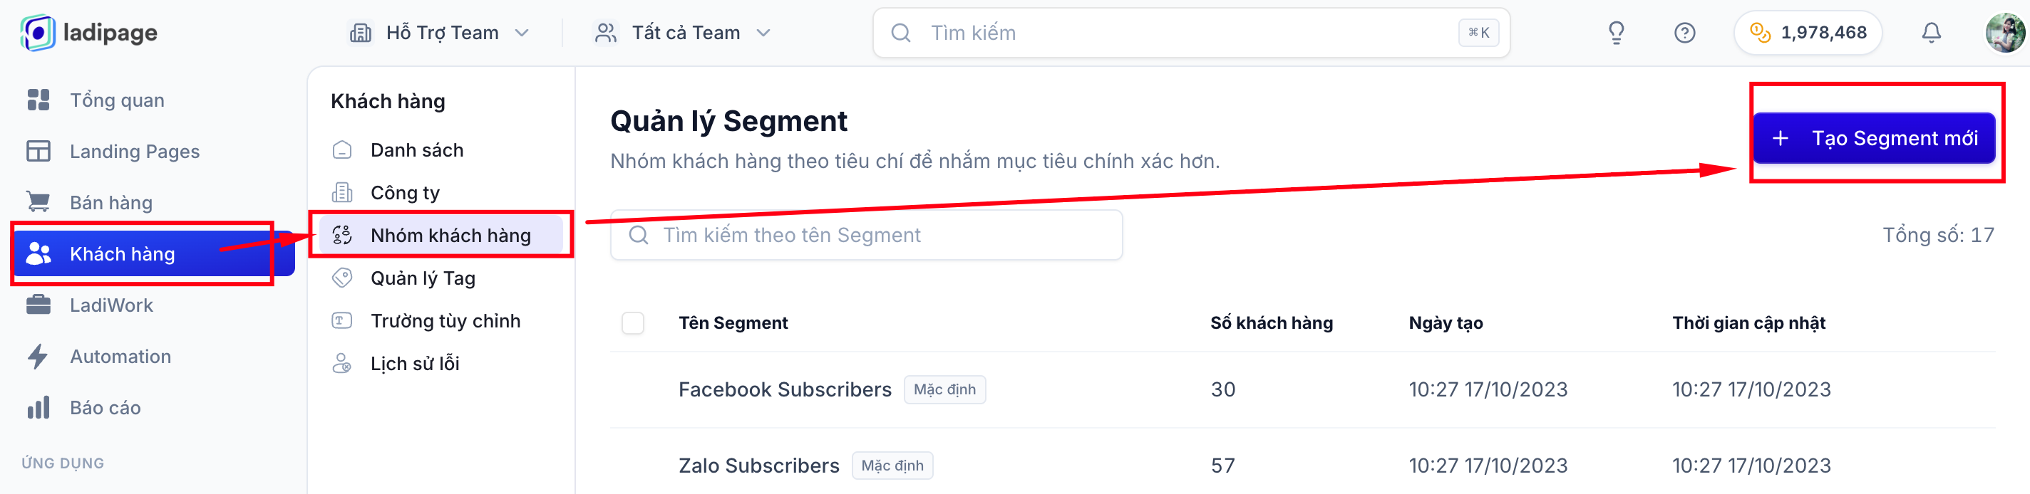Toggle the select-all Segment checkbox
2030x494 pixels.
[633, 323]
